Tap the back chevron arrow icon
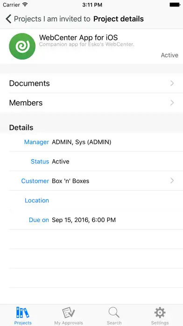183x326 pixels. [x=8, y=19]
